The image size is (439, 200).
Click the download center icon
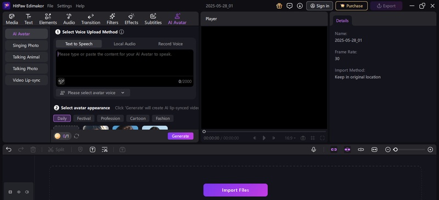click(300, 5)
